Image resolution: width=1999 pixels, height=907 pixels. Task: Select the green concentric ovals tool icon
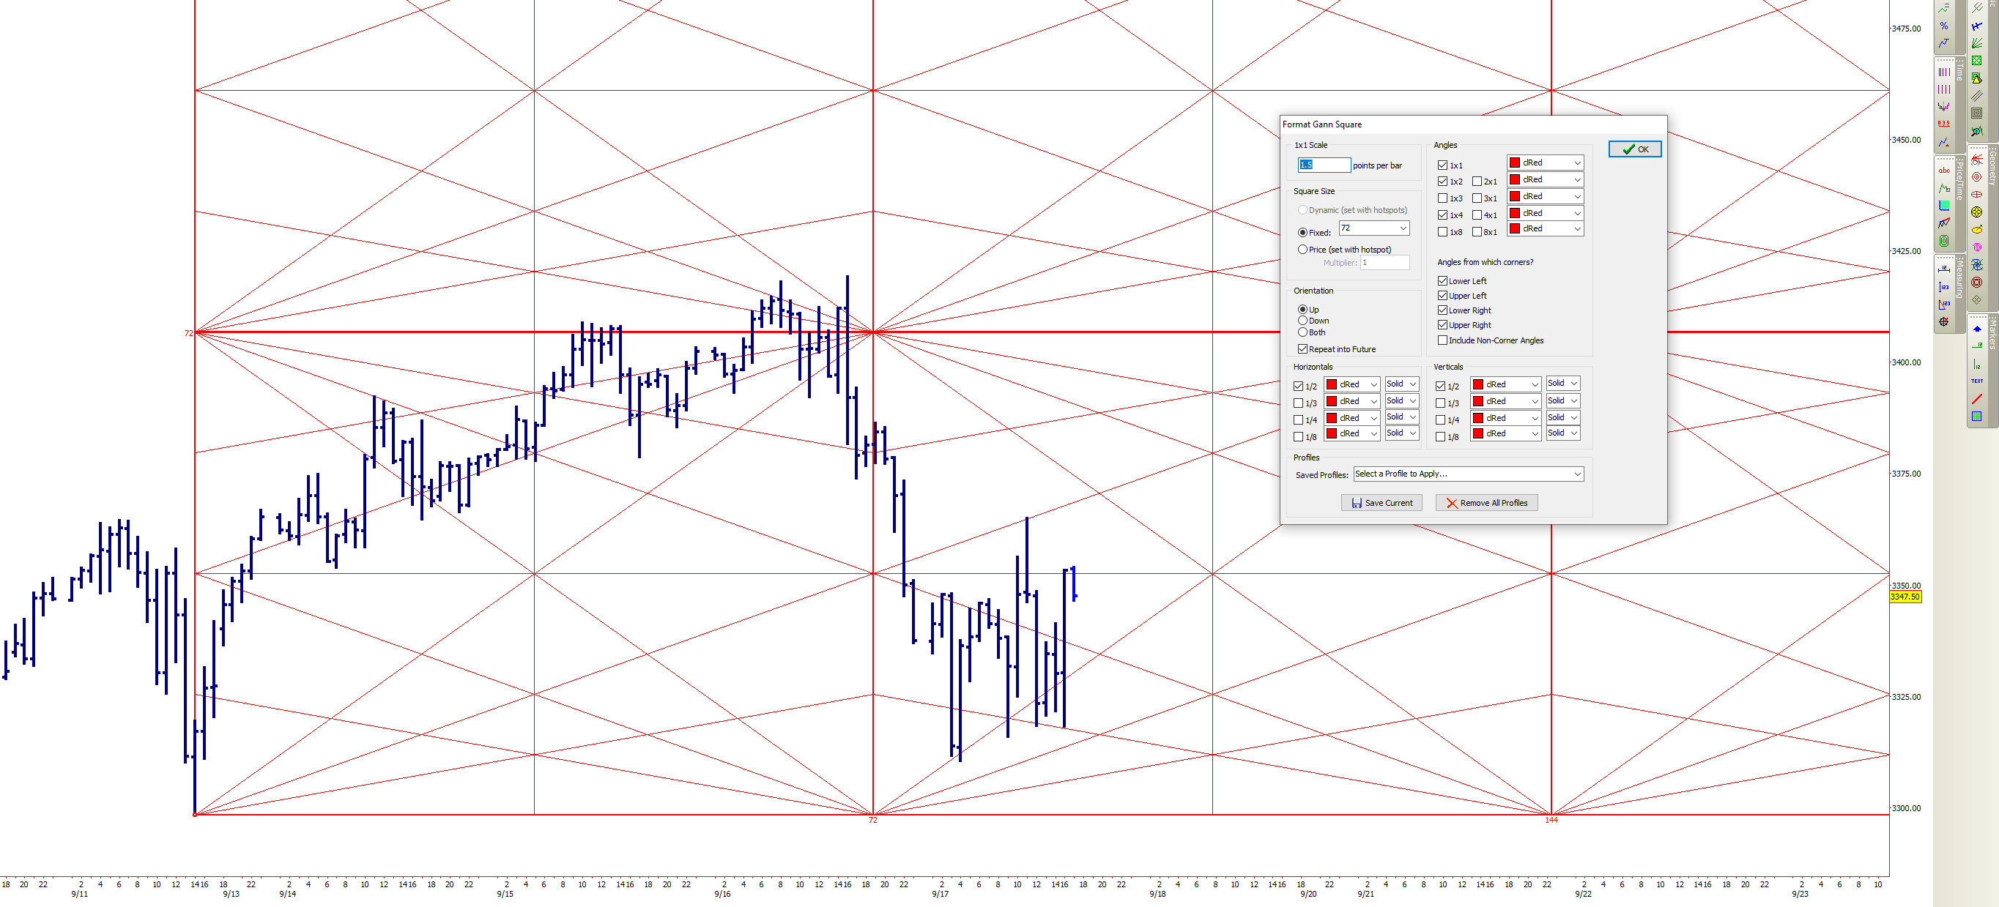(x=1945, y=241)
